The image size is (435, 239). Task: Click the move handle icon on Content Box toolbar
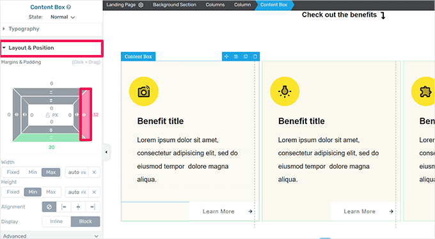point(226,57)
